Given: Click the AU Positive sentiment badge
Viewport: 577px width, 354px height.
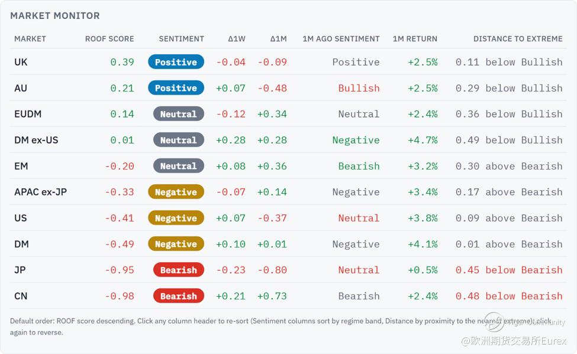Looking at the screenshot, I should click(176, 88).
